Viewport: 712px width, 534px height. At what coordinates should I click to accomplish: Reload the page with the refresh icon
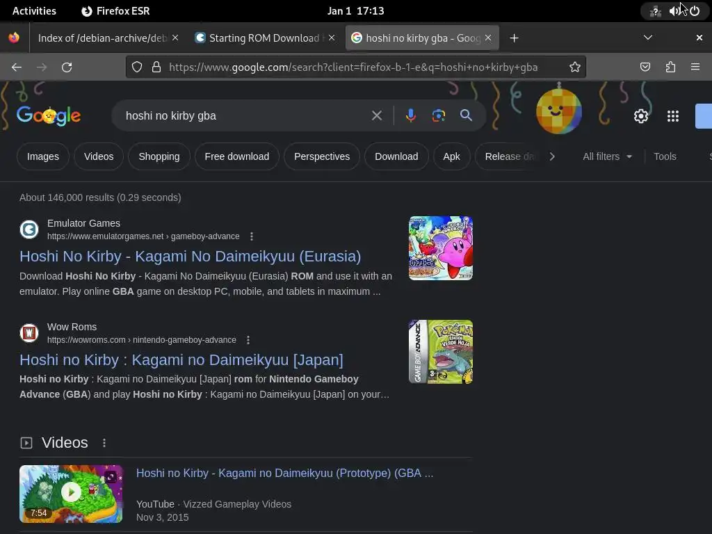[x=67, y=67]
